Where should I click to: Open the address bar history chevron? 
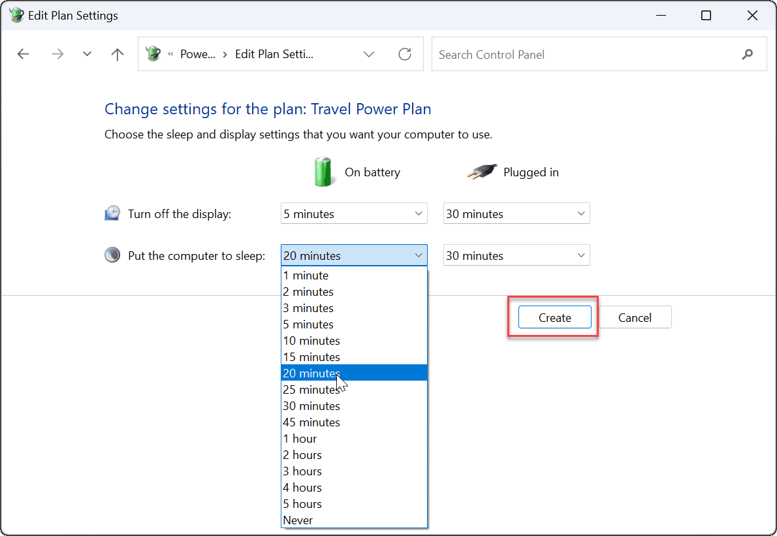point(369,54)
